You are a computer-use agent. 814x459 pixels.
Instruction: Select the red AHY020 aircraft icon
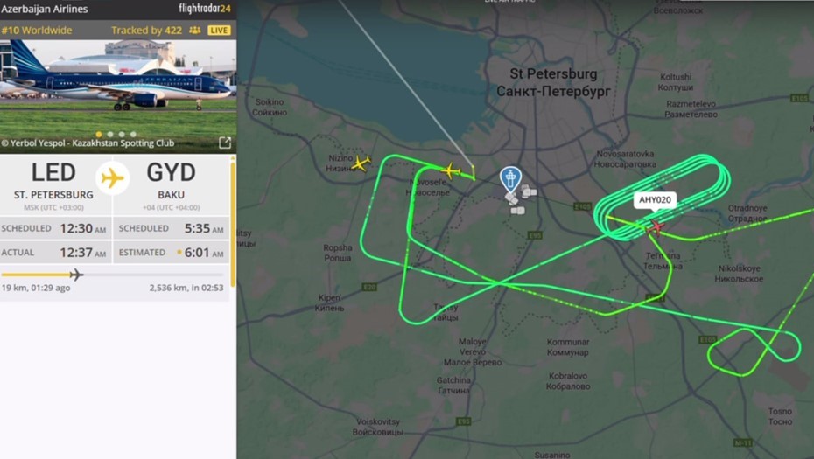(656, 226)
